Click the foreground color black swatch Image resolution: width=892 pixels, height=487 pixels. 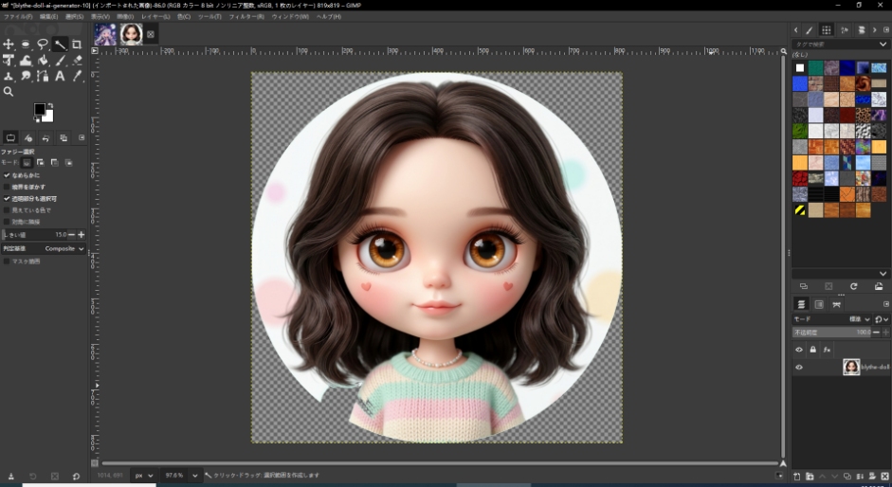coord(40,110)
